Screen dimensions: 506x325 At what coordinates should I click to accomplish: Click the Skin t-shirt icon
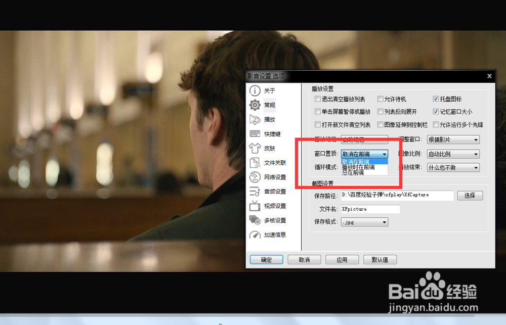click(x=255, y=148)
